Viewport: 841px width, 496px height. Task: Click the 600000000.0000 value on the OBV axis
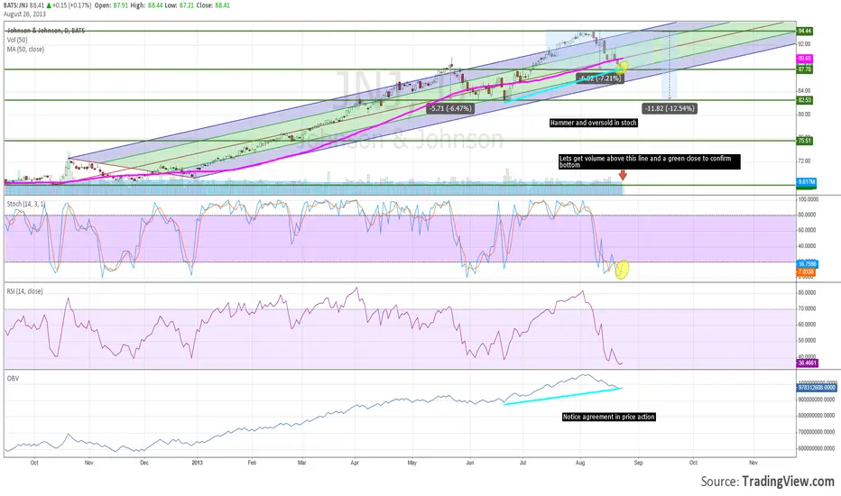point(817,448)
